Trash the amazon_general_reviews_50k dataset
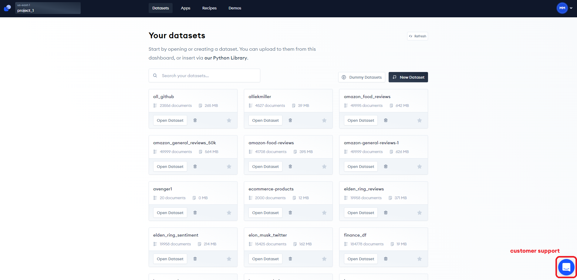The width and height of the screenshot is (577, 280). pos(195,166)
